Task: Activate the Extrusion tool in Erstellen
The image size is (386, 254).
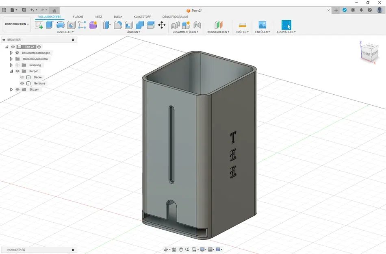Action: coord(49,24)
